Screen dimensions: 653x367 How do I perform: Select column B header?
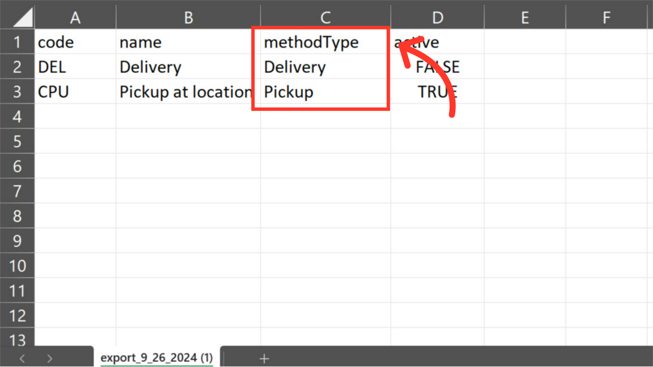188,17
